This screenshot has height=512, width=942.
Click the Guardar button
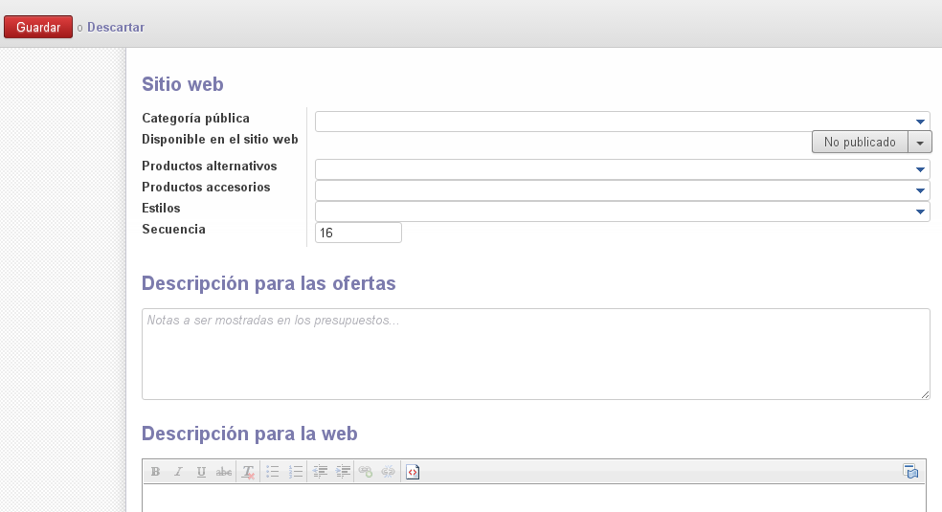coord(38,28)
